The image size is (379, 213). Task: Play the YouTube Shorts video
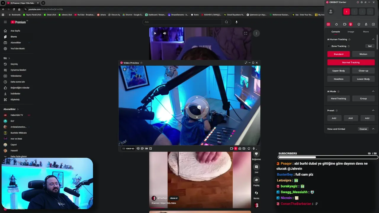coord(155,33)
